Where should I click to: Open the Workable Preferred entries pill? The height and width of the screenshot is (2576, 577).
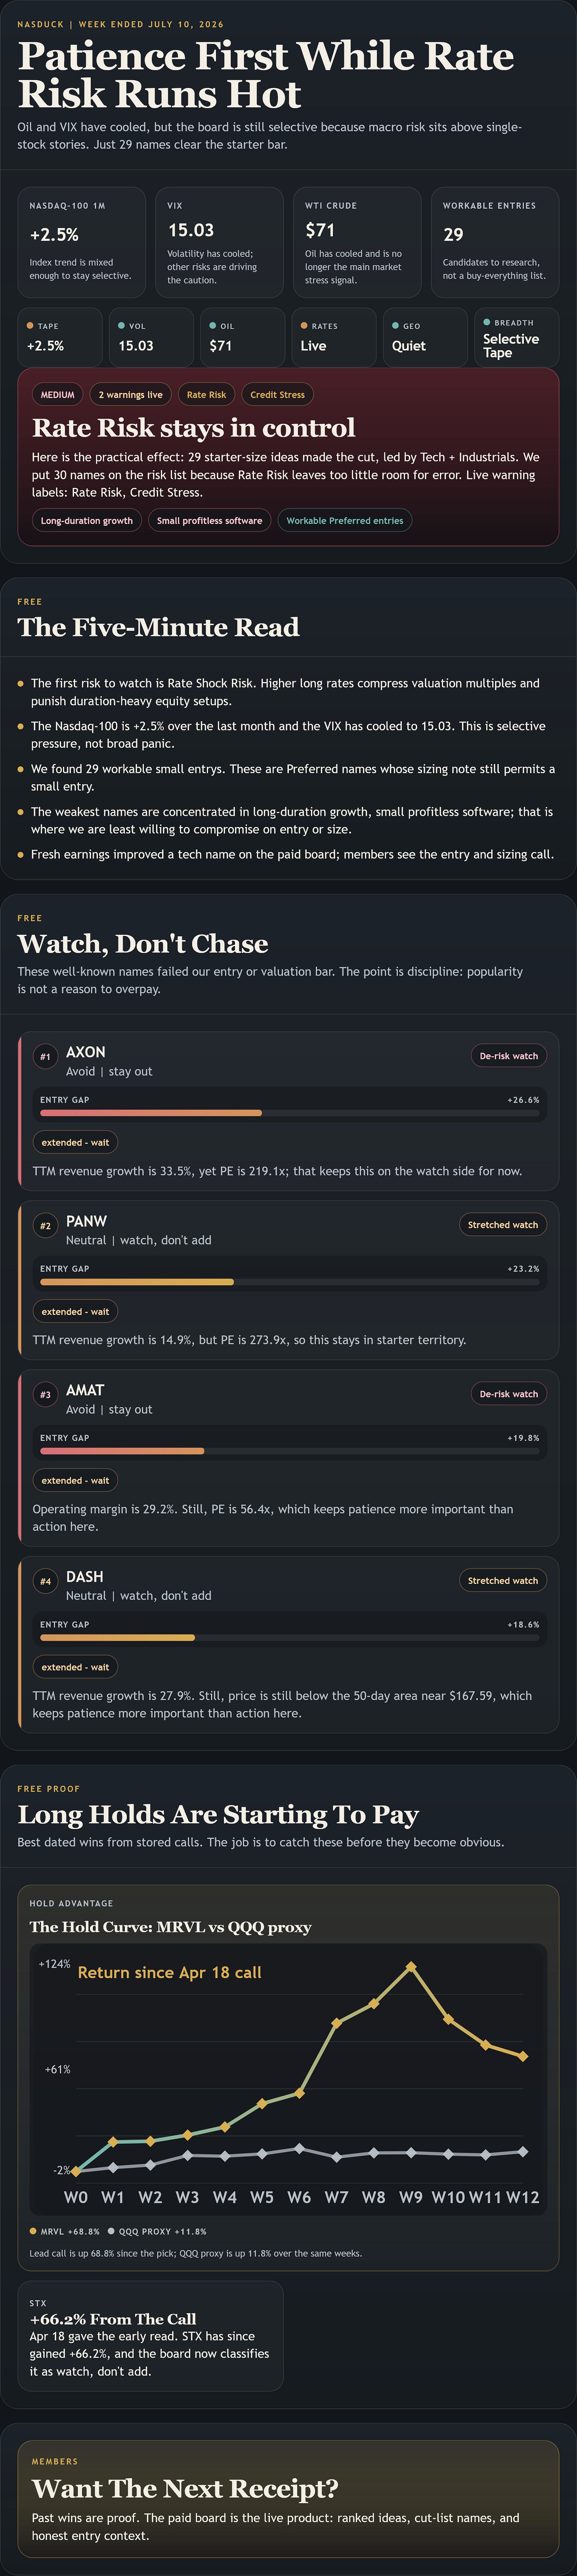pyautogui.click(x=345, y=521)
